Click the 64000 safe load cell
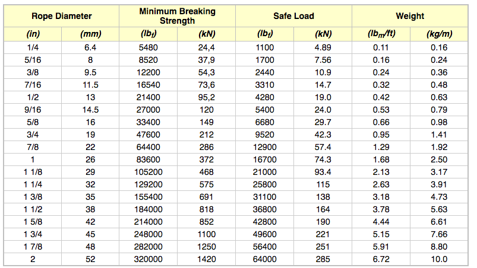Viewport: 477px width, 268px height. (265, 259)
